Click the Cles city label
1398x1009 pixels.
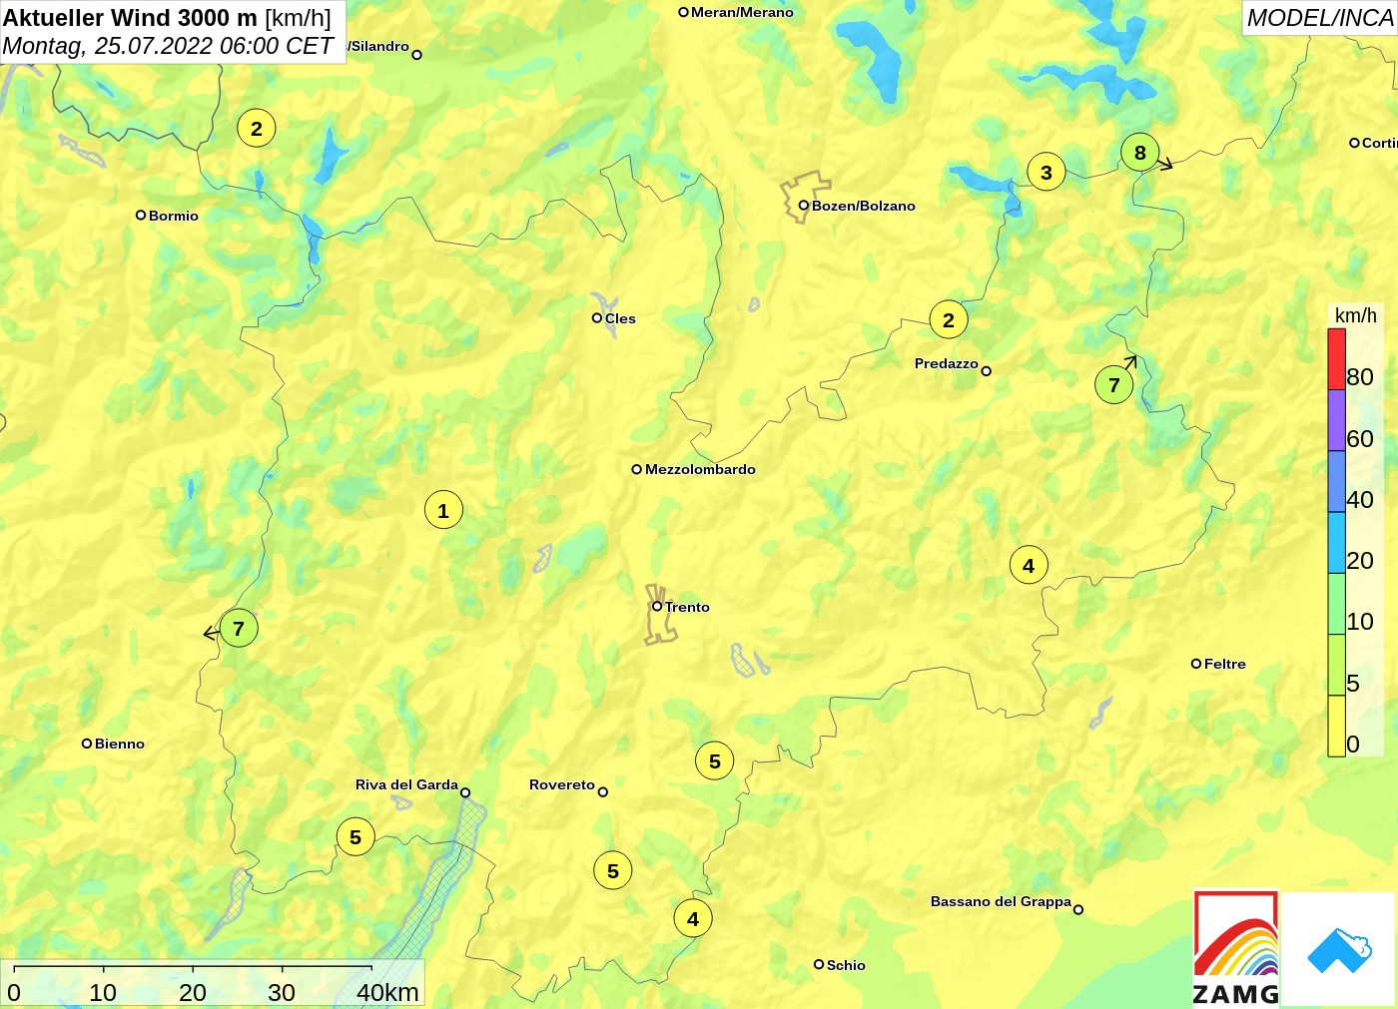(620, 318)
